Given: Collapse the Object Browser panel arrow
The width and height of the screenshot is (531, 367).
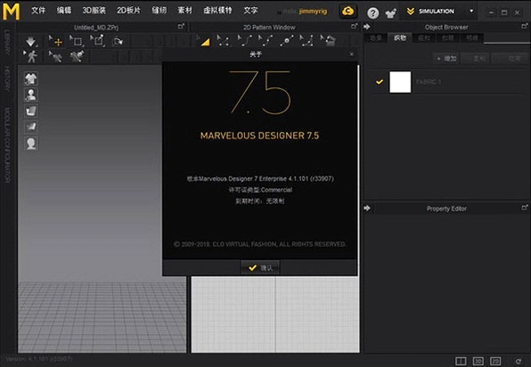Looking at the screenshot, I should [367, 27].
